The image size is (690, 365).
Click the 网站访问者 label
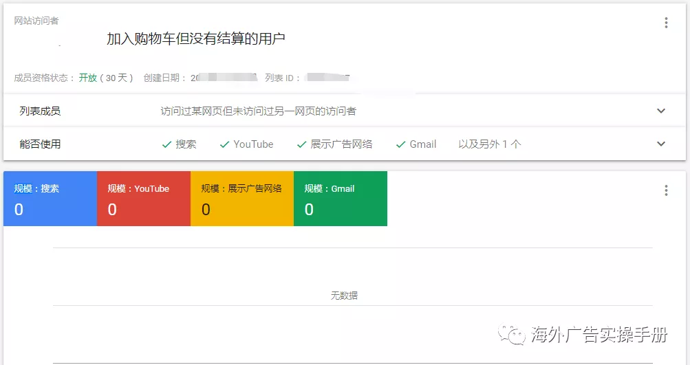point(36,21)
